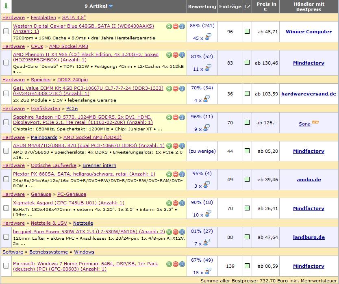Go to AMD Sockel AM3 CPUs category
Viewport: 339px width, 284px height.
pyautogui.click(x=69, y=46)
